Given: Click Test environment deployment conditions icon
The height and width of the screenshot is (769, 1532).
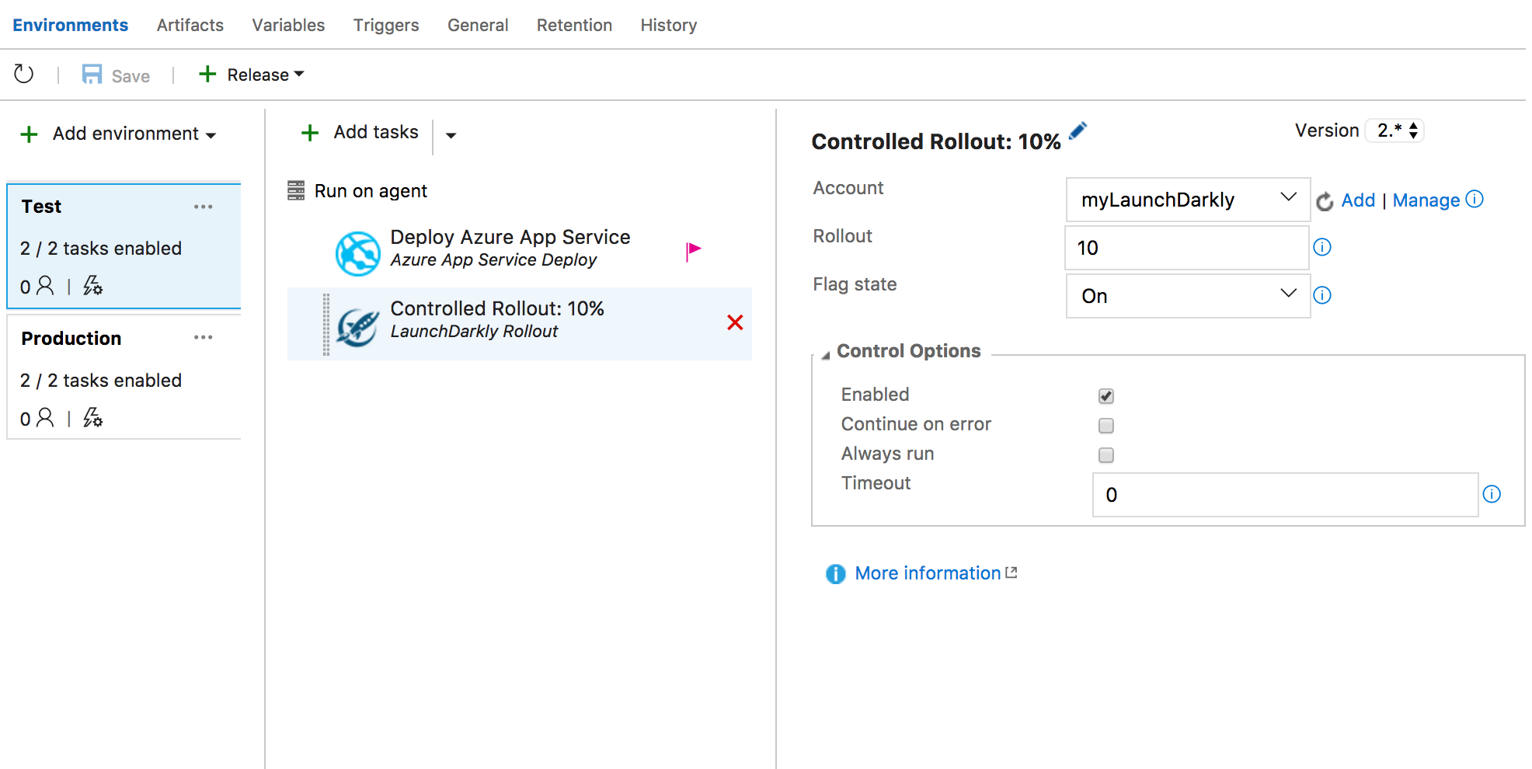Looking at the screenshot, I should coord(92,286).
